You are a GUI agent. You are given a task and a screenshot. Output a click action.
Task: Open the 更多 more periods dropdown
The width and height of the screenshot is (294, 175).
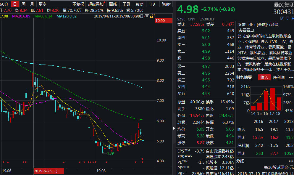[43, 4]
